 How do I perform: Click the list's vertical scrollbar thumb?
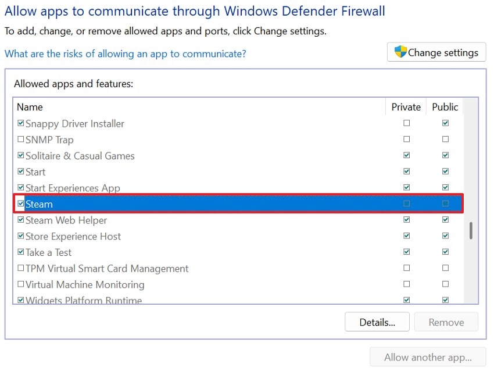point(471,230)
